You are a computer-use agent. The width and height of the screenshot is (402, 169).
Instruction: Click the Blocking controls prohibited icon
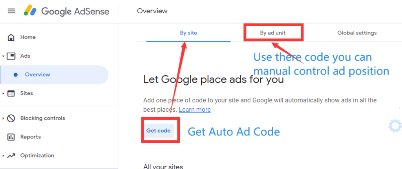pyautogui.click(x=11, y=118)
